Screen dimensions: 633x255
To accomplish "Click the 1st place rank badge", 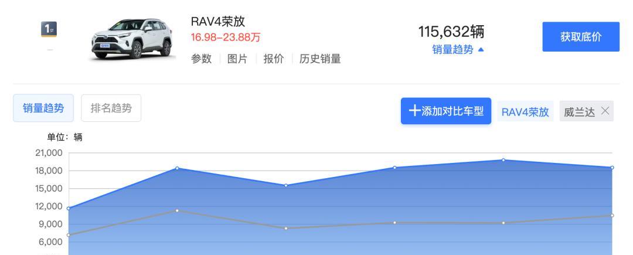I will point(49,29).
